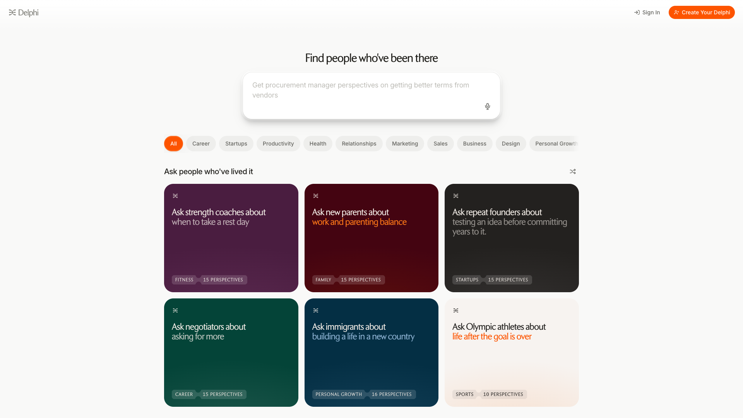Screen dimensions: 743x418
Task: Click the Delphi icon on the new parents card
Action: click(x=316, y=196)
